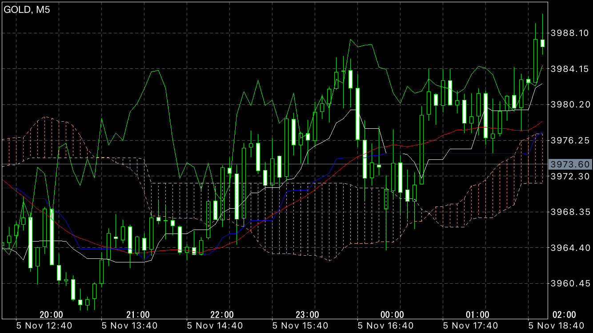This screenshot has width=593, height=333.
Task: Click the highlighted 3973.60 current price tag
Action: pos(570,165)
